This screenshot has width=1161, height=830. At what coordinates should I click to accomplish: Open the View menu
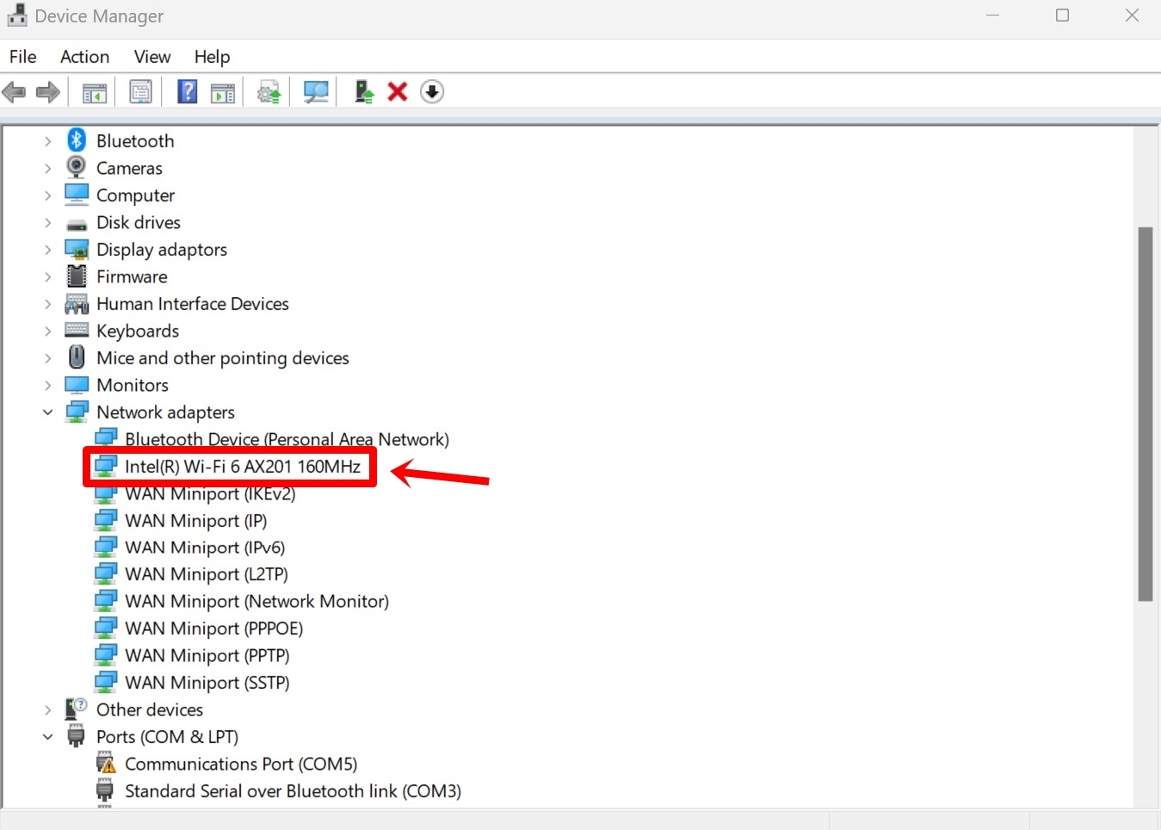click(152, 57)
